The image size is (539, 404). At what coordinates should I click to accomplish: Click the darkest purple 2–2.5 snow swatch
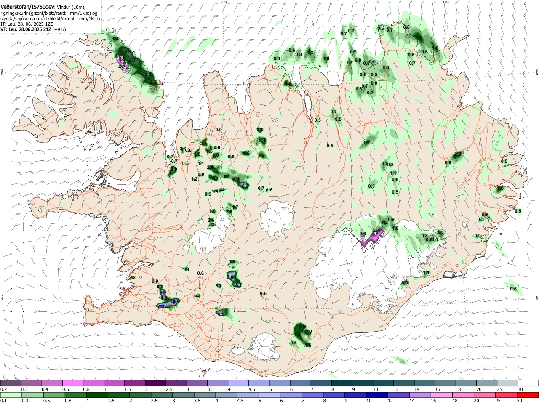(x=155, y=383)
